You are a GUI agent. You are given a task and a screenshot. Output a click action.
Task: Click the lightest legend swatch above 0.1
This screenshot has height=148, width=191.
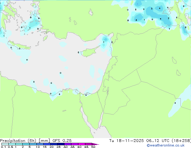(x=5, y=144)
